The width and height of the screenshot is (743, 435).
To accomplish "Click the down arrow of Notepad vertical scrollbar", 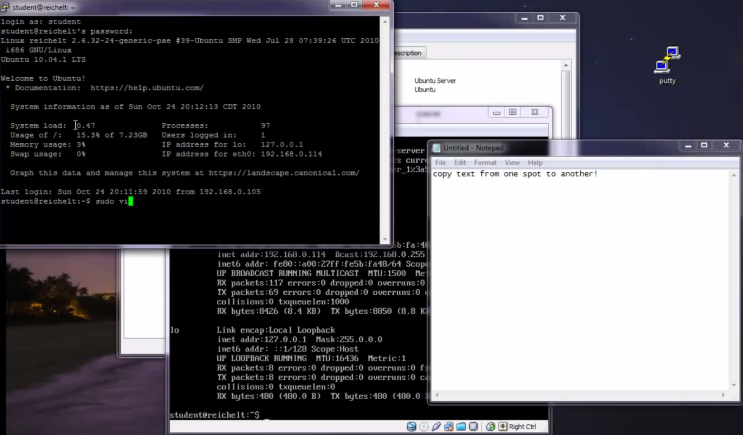I will [x=734, y=385].
